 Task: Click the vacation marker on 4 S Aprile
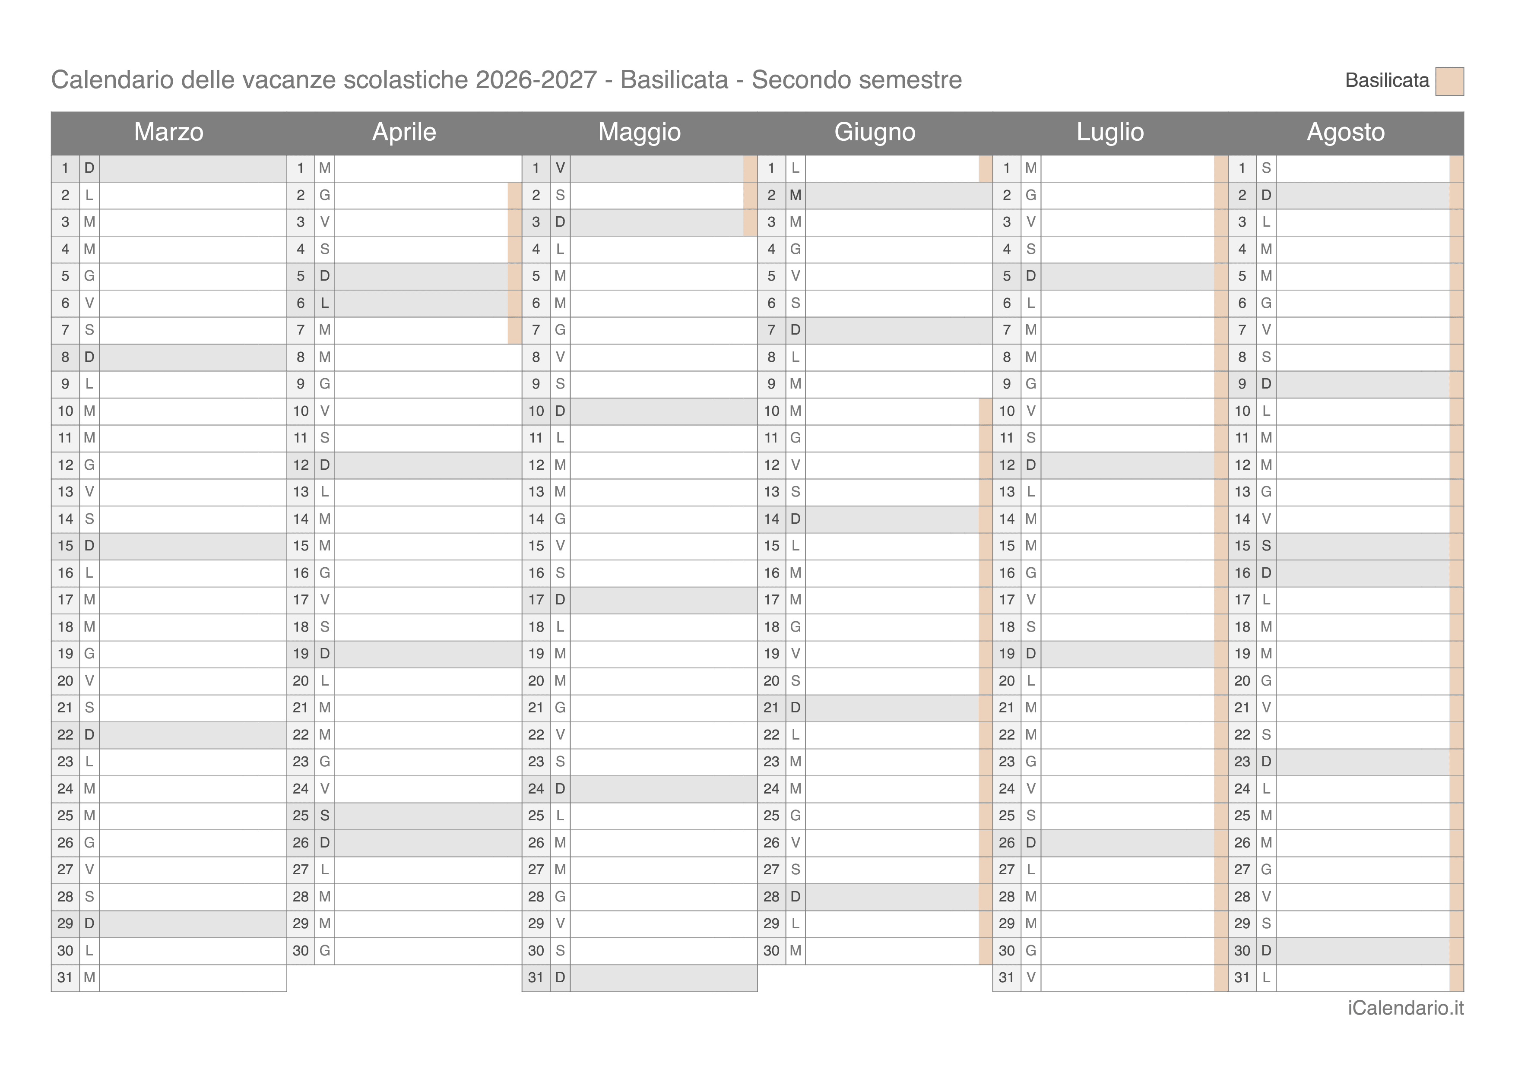point(515,250)
